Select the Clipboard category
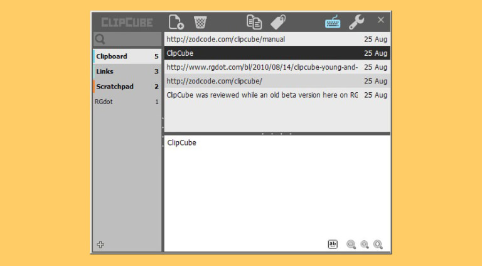This screenshot has width=482, height=266. pyautogui.click(x=127, y=56)
